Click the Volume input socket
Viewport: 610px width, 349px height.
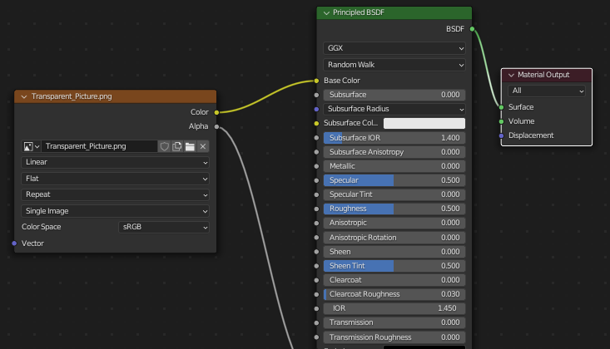point(502,121)
